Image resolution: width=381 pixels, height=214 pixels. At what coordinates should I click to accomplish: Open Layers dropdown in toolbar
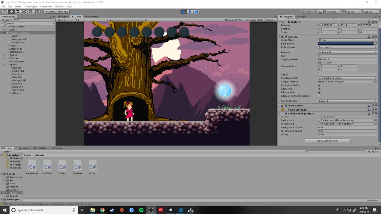pos(353,12)
